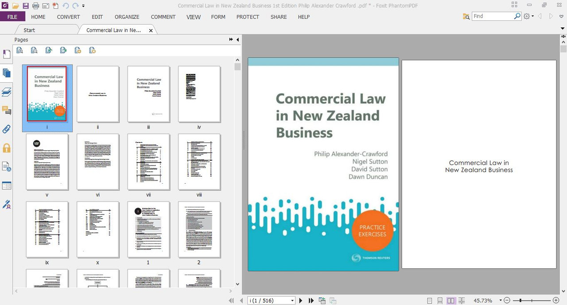Go to the next page
The image size is (567, 305).
301,301
